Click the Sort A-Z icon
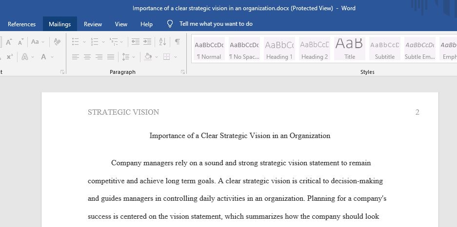 tap(162, 42)
